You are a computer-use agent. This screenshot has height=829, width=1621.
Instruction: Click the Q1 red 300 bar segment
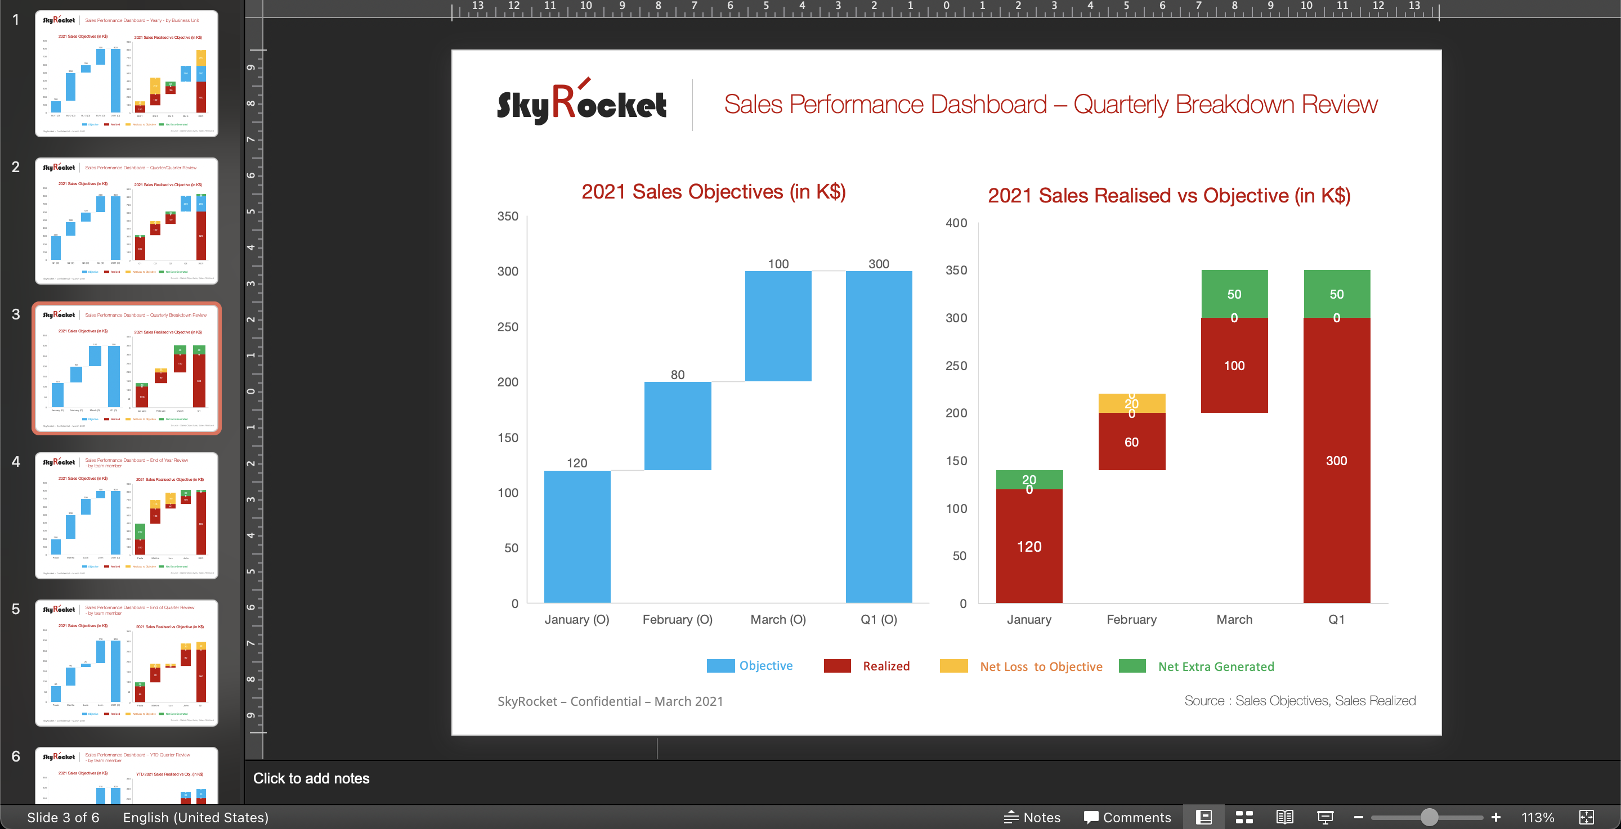point(1337,460)
